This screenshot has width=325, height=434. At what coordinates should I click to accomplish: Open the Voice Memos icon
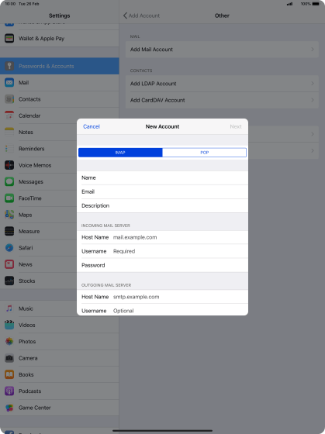point(9,165)
